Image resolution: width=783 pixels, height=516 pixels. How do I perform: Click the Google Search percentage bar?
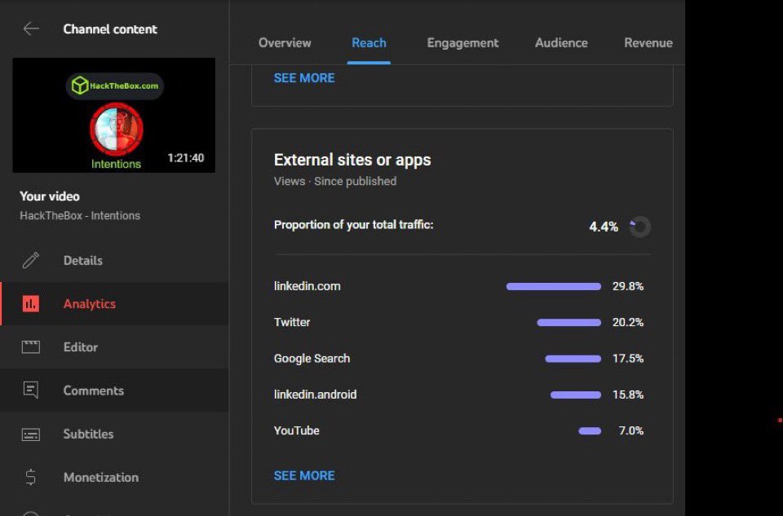[x=573, y=359]
